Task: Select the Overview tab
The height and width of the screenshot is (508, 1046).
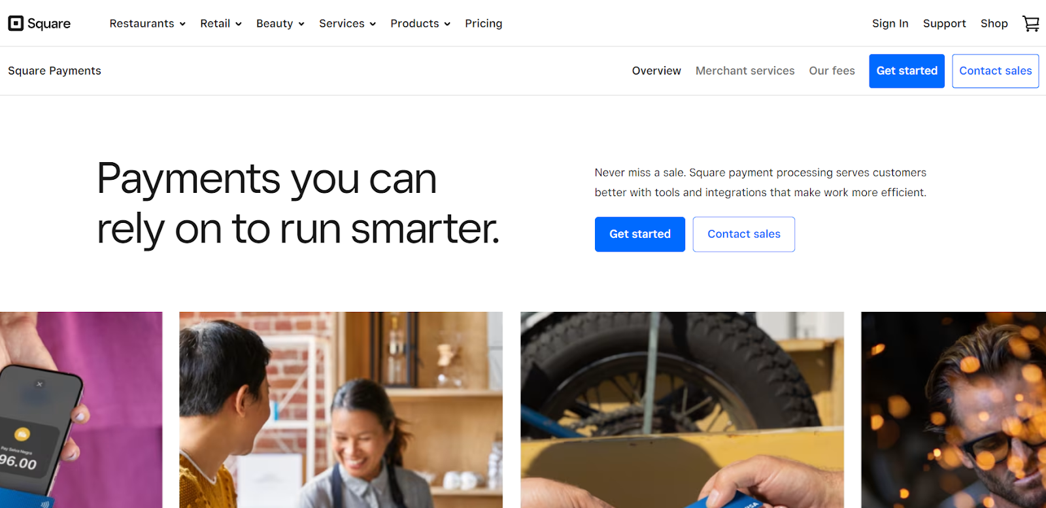Action: pos(656,71)
